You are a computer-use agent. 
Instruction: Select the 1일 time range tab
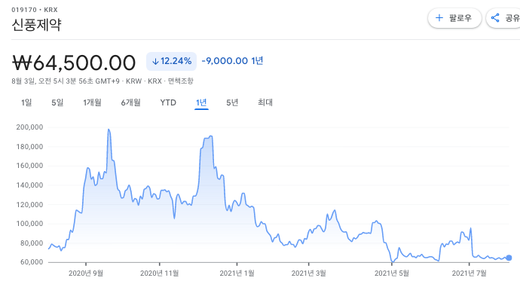coord(26,102)
